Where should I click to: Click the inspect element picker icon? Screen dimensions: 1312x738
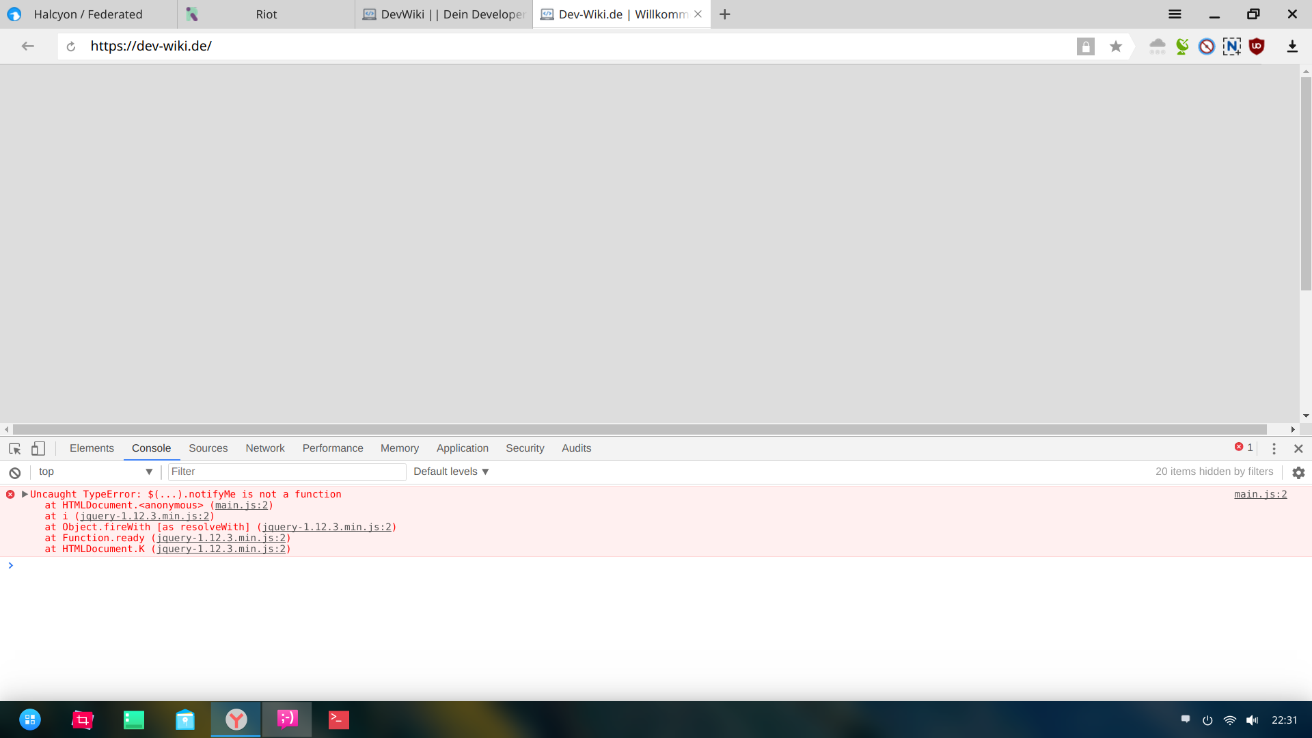(14, 449)
